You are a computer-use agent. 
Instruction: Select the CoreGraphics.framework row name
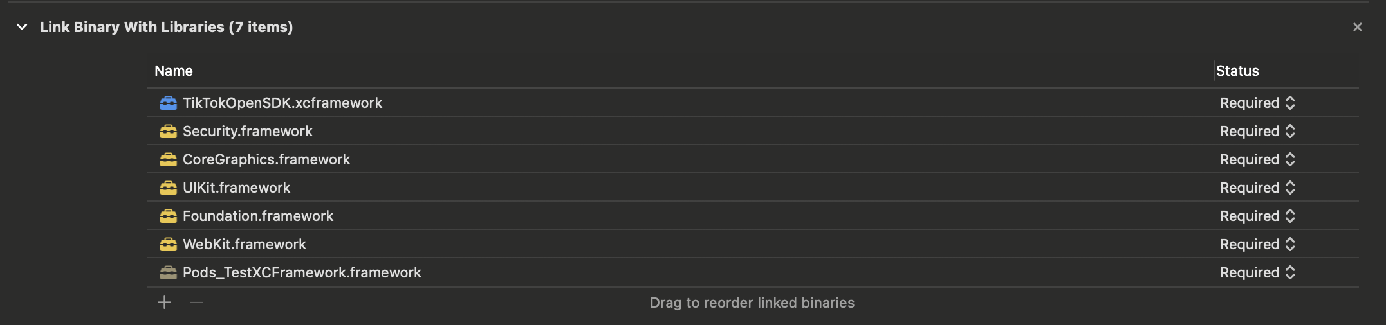pos(266,159)
